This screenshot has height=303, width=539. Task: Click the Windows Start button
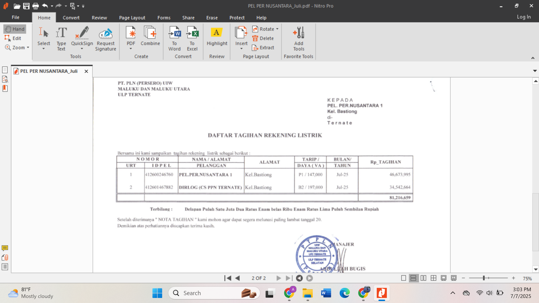(157, 293)
